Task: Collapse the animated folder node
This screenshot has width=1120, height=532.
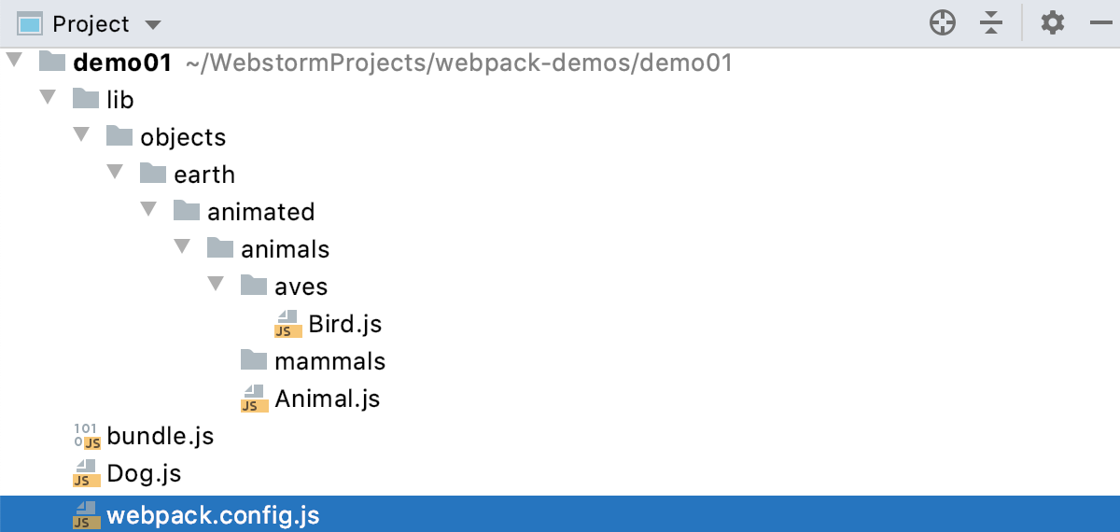Action: point(148,211)
